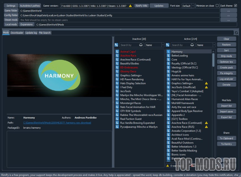The image size is (241, 177).
Task: Click the eye icon in Active search box
Action: [x=192, y=45]
